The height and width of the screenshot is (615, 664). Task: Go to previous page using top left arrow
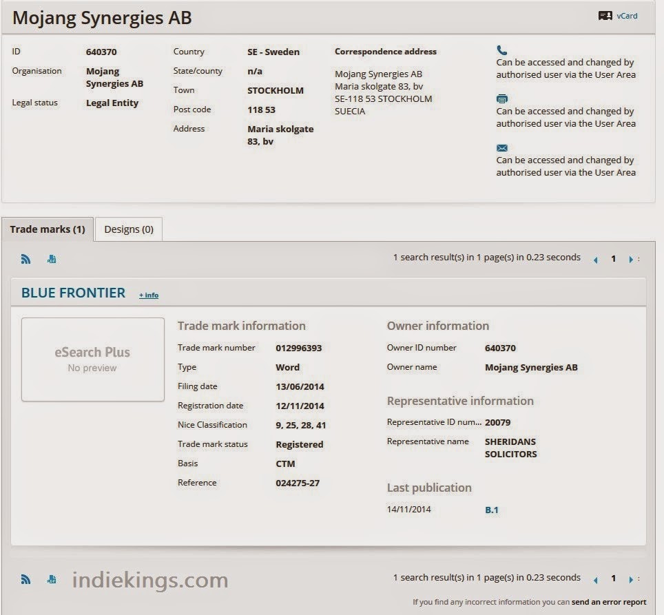coord(596,260)
